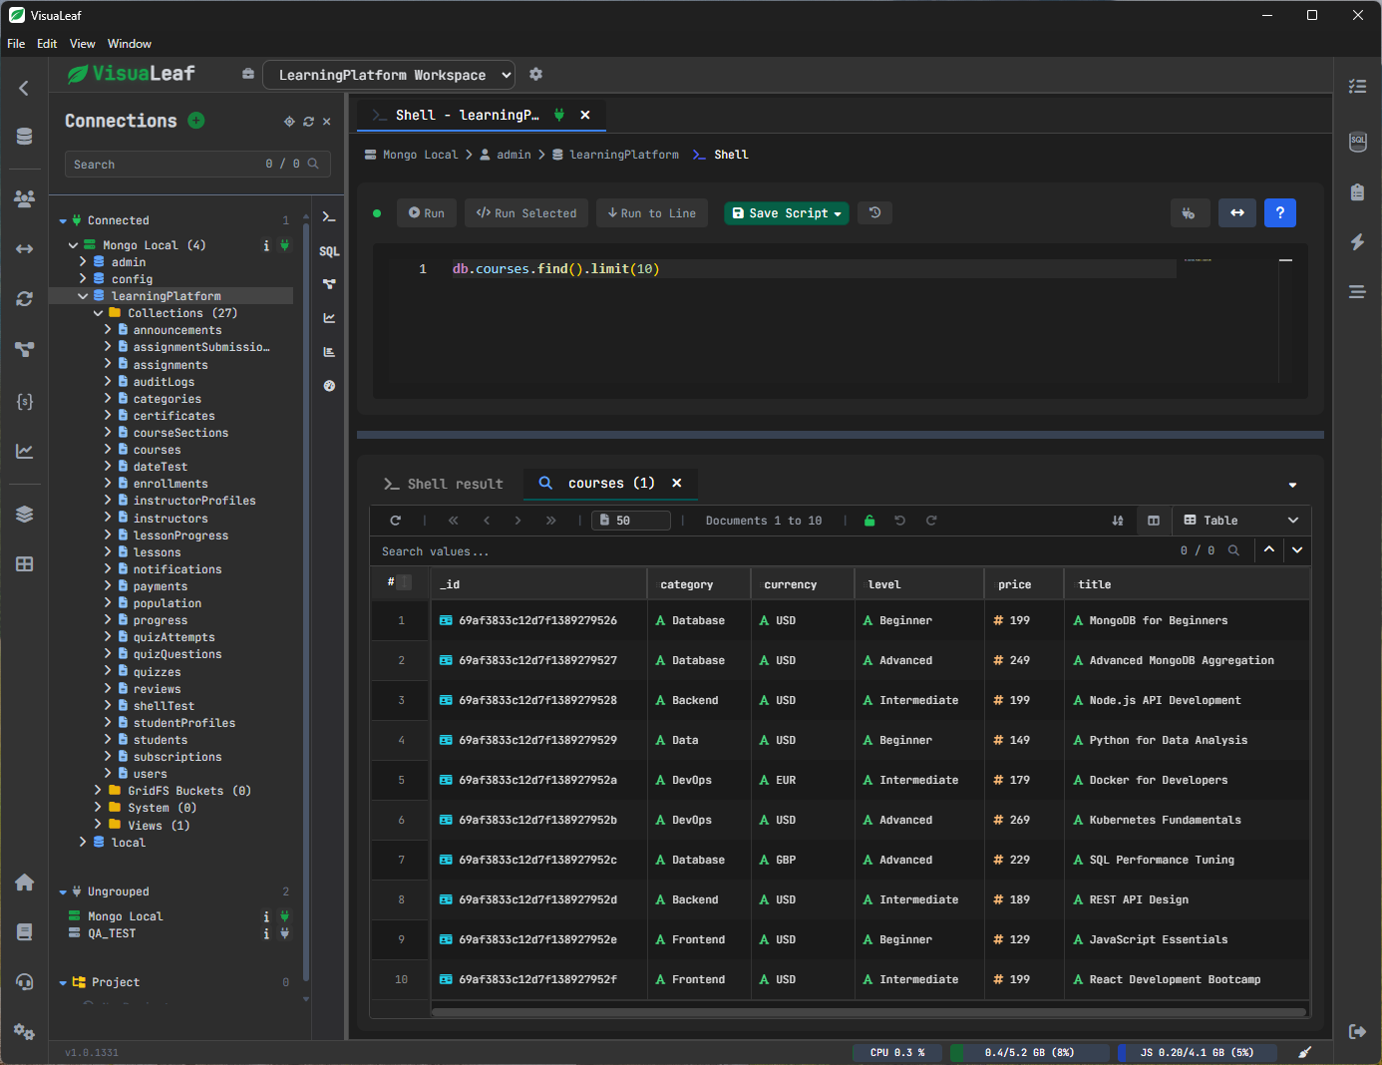1382x1065 pixels.
Task: Expand the courses collection node
Action: click(x=108, y=450)
